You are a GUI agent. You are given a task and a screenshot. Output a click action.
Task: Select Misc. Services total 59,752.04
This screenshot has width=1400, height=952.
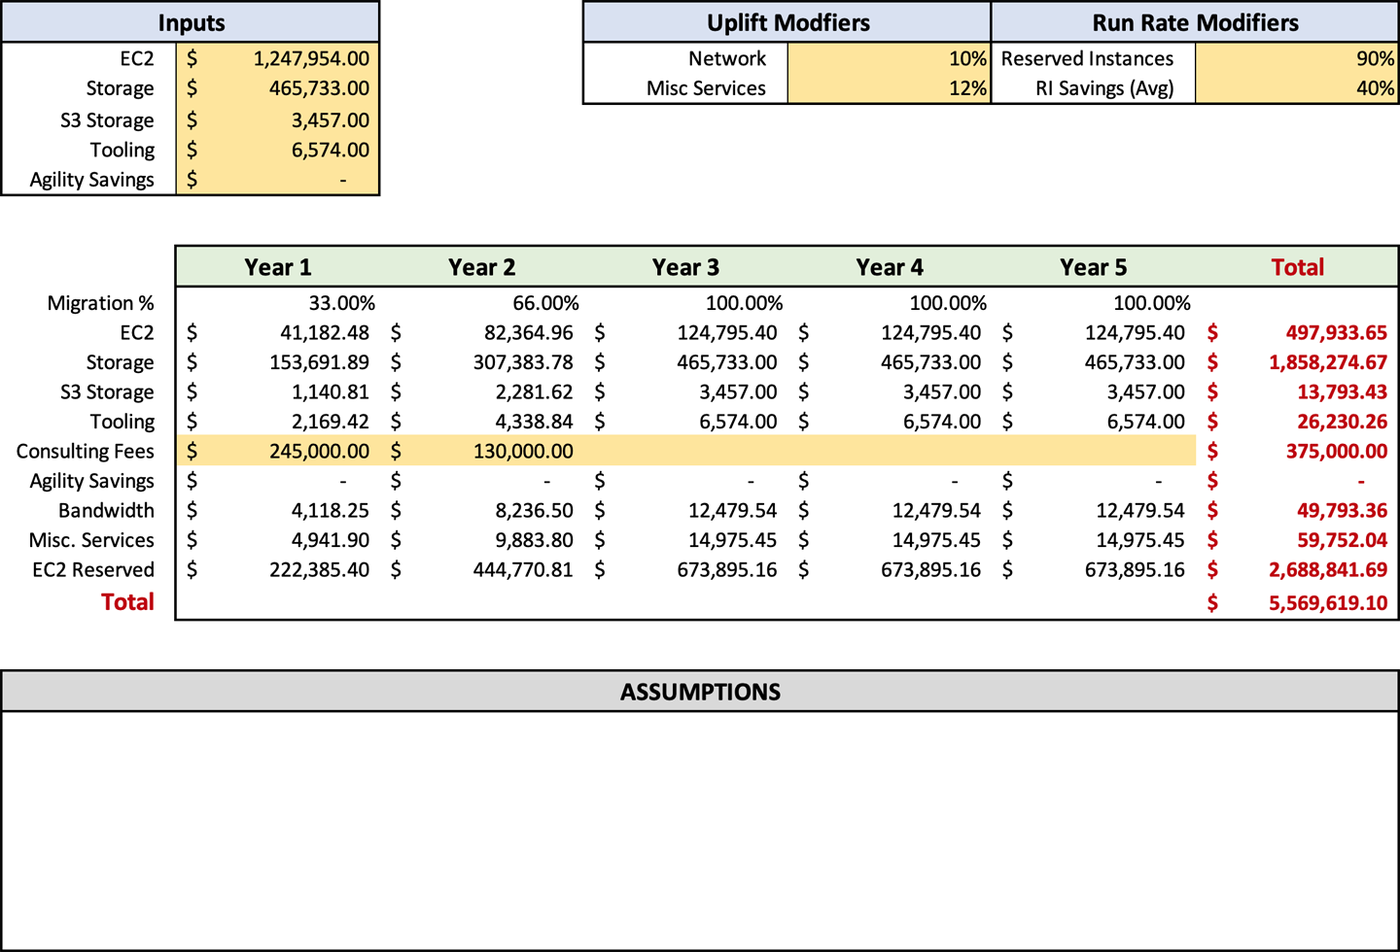[x=1342, y=540]
